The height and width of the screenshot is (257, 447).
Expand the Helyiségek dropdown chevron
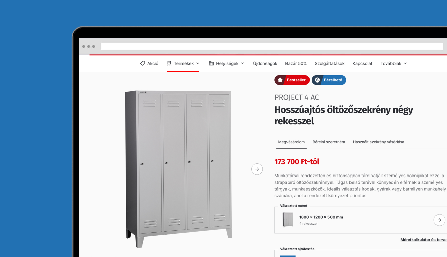[x=242, y=63]
